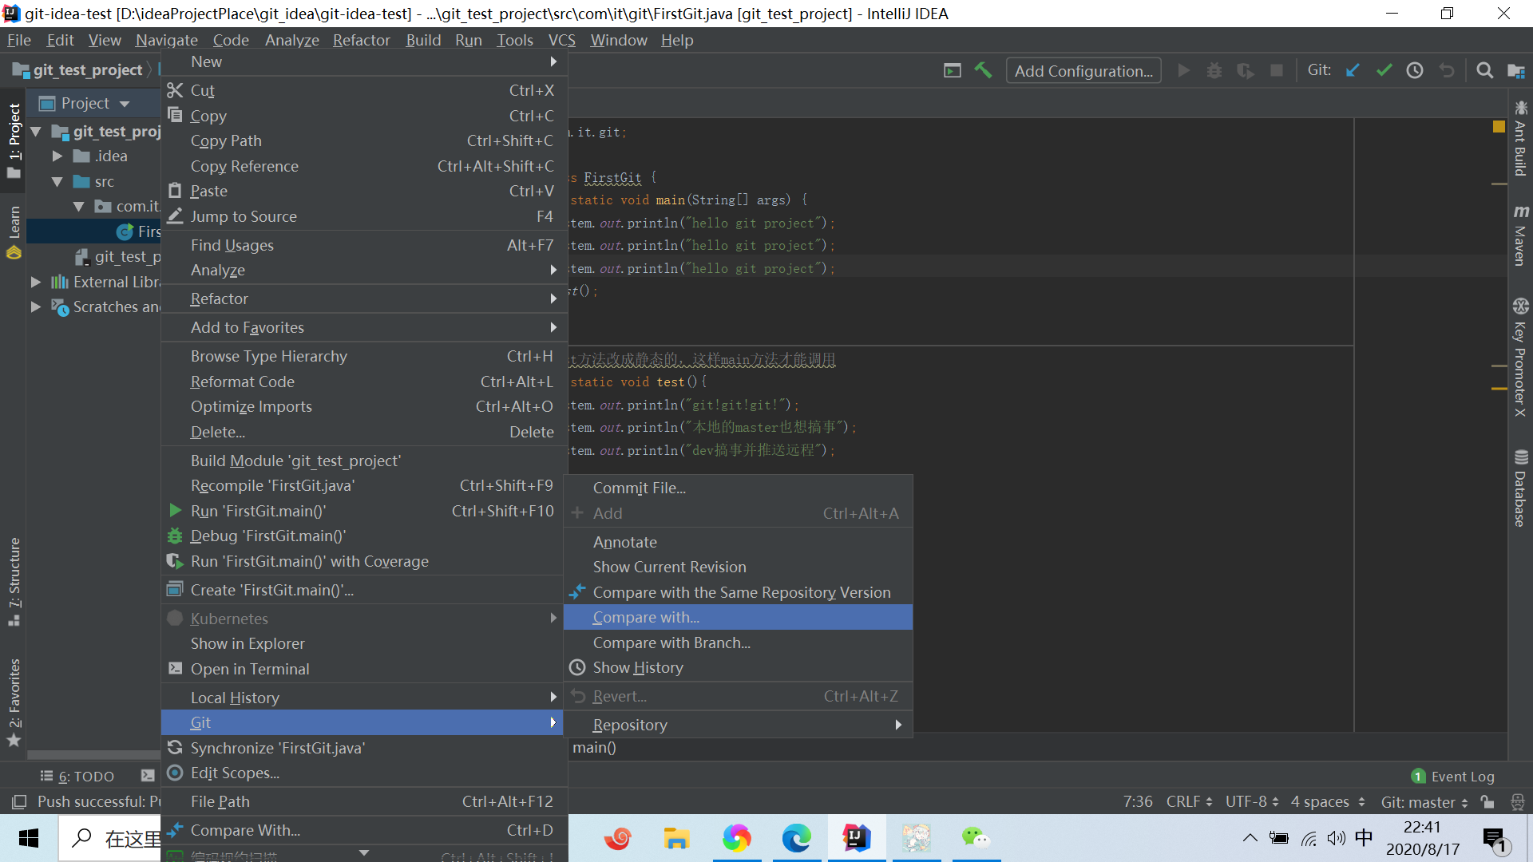The image size is (1533, 862).
Task: Open the VCS menu
Action: click(561, 40)
